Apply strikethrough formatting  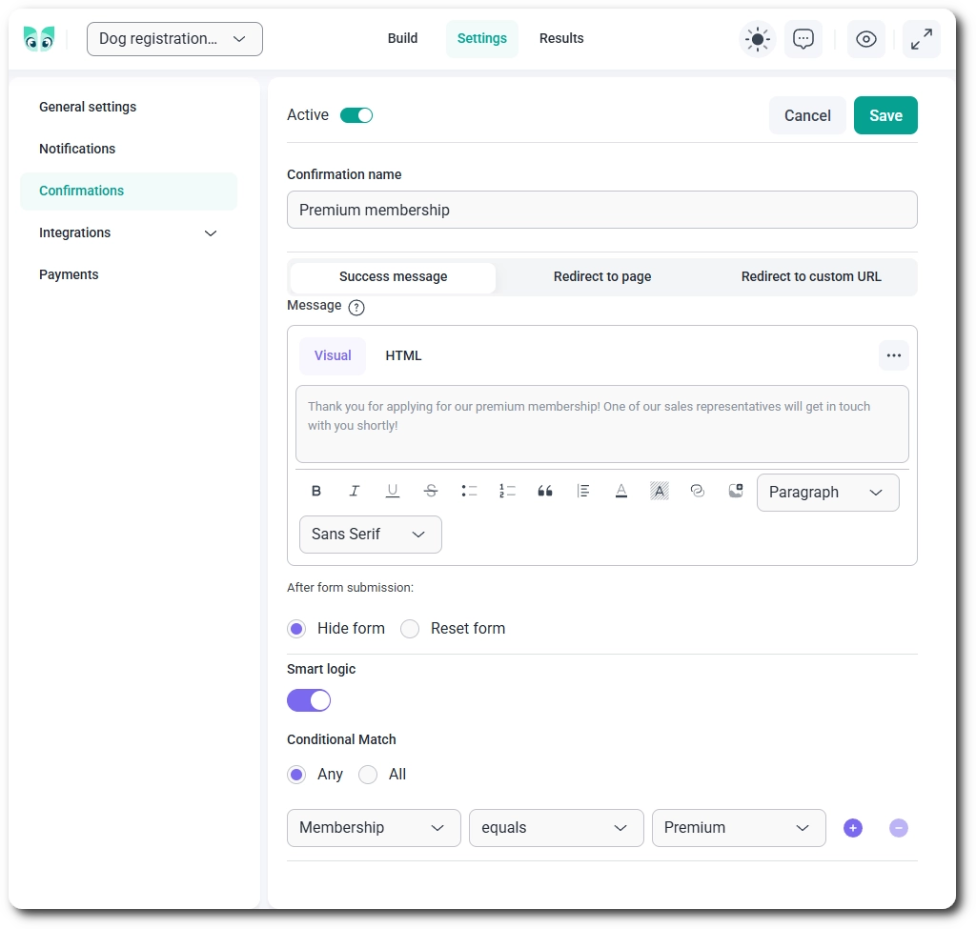431,491
